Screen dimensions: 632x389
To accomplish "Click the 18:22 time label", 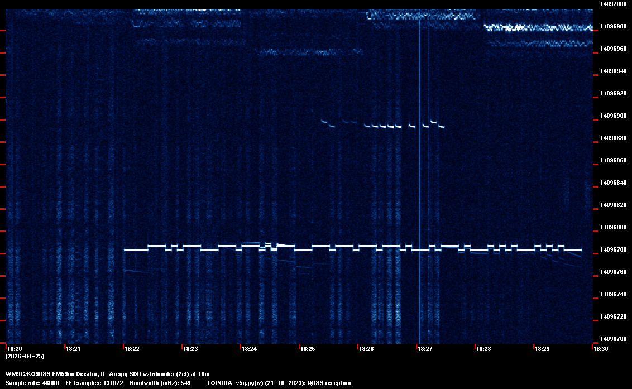I will [x=132, y=349].
